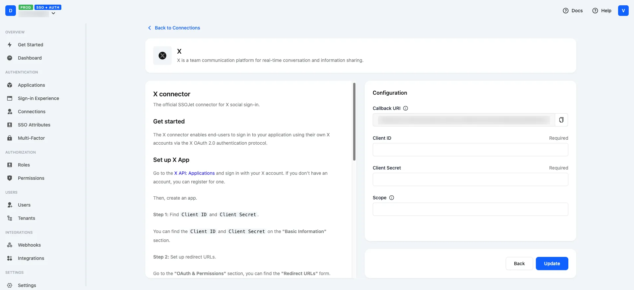Click the Permissions shield icon
The image size is (634, 290).
10,178
